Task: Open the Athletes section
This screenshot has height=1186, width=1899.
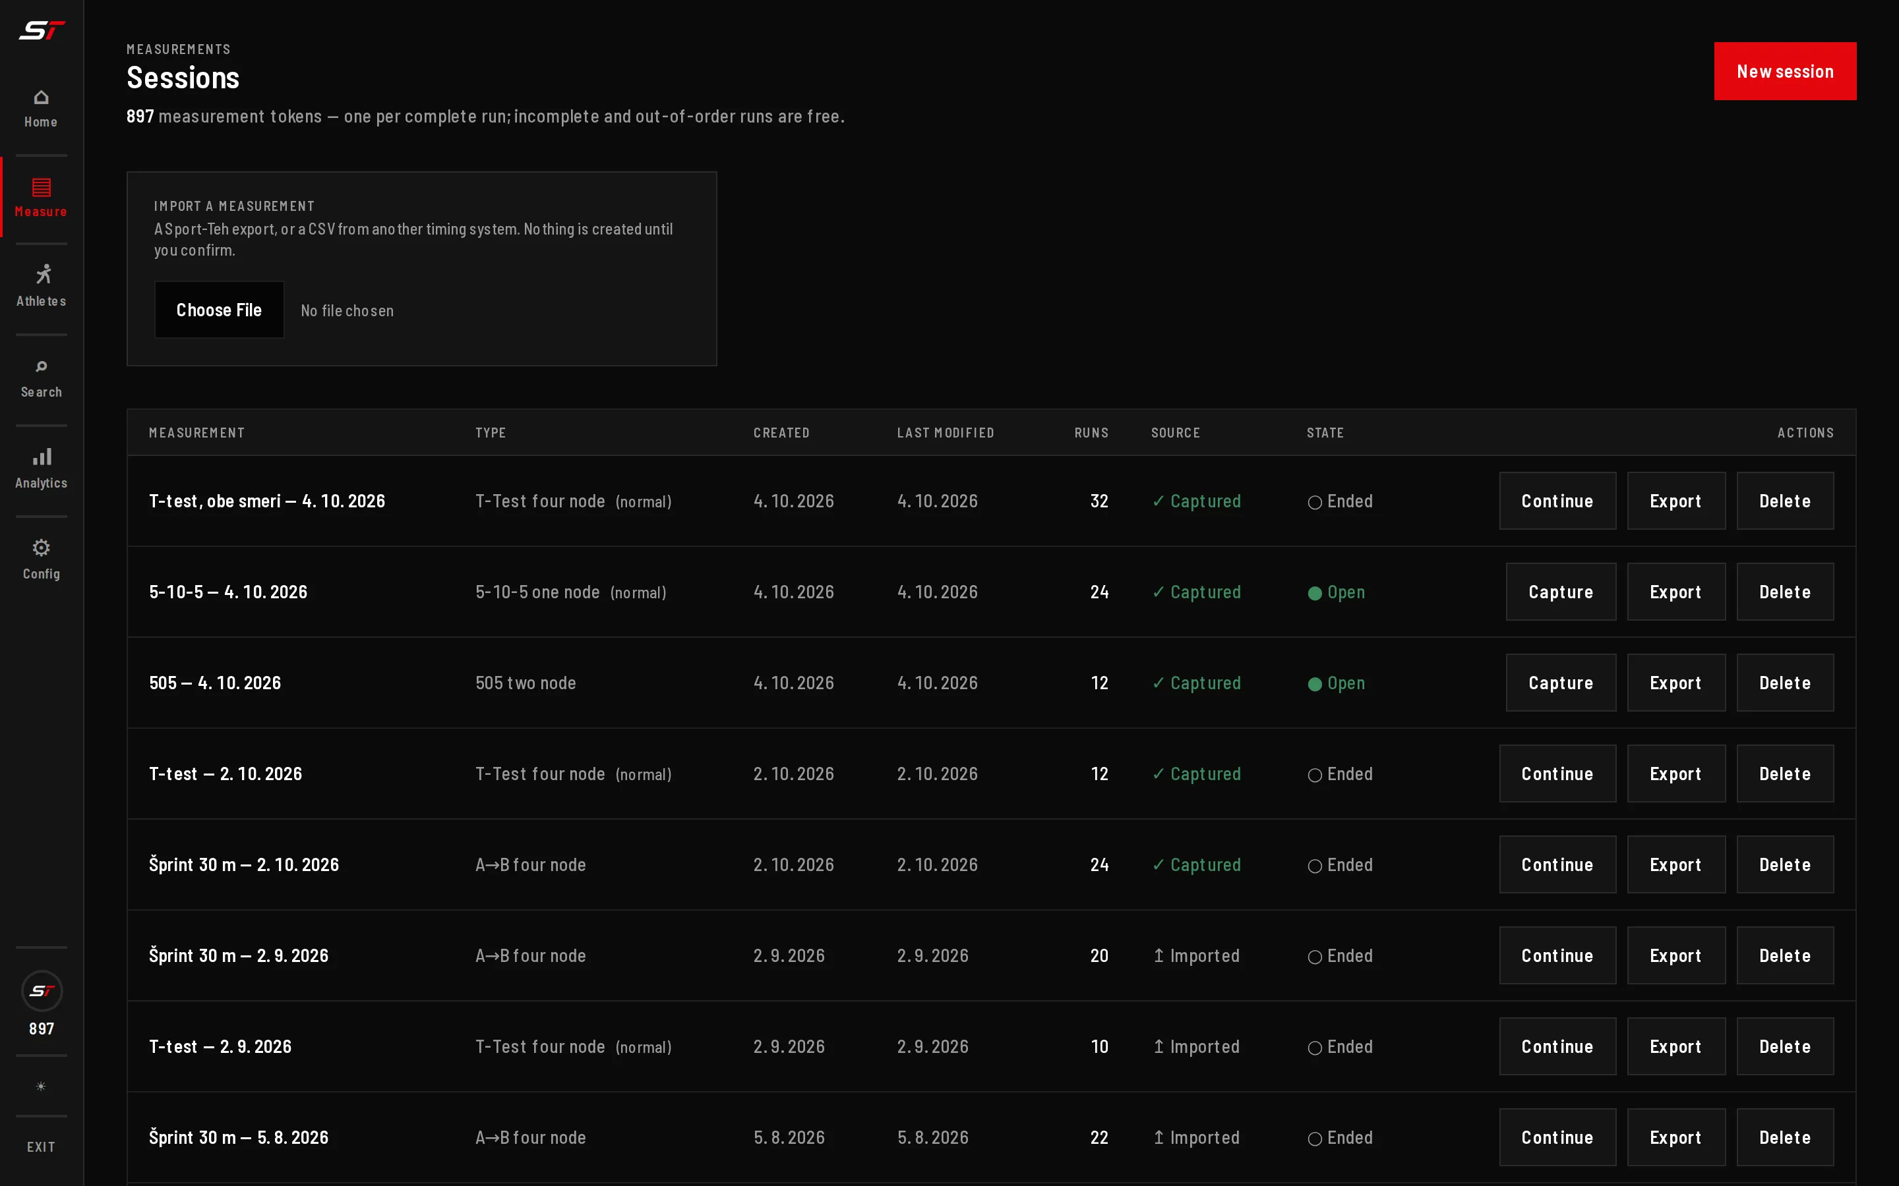Action: coord(42,287)
